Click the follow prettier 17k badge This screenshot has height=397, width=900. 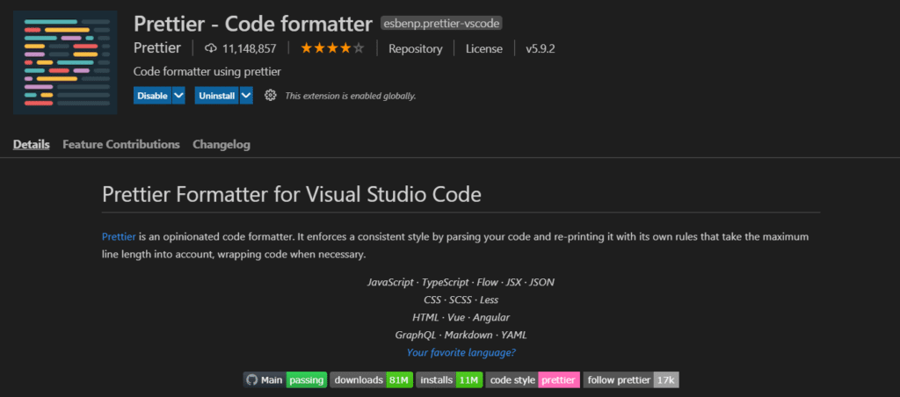coord(631,379)
